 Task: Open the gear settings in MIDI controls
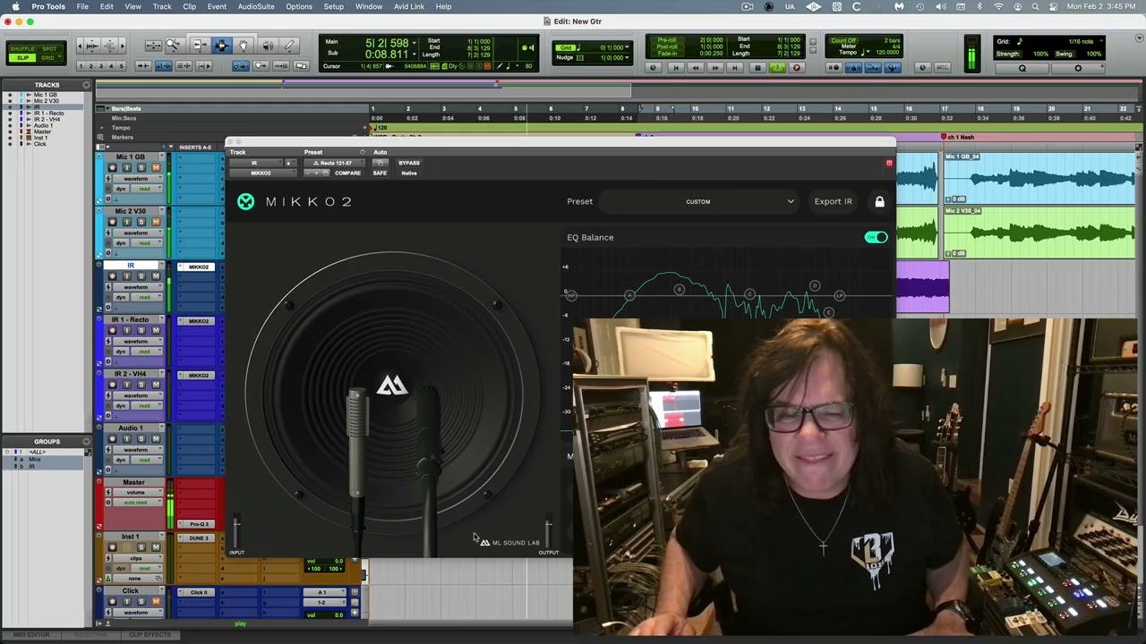1078,68
